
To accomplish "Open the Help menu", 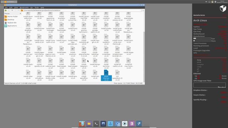I will click(42, 7).
